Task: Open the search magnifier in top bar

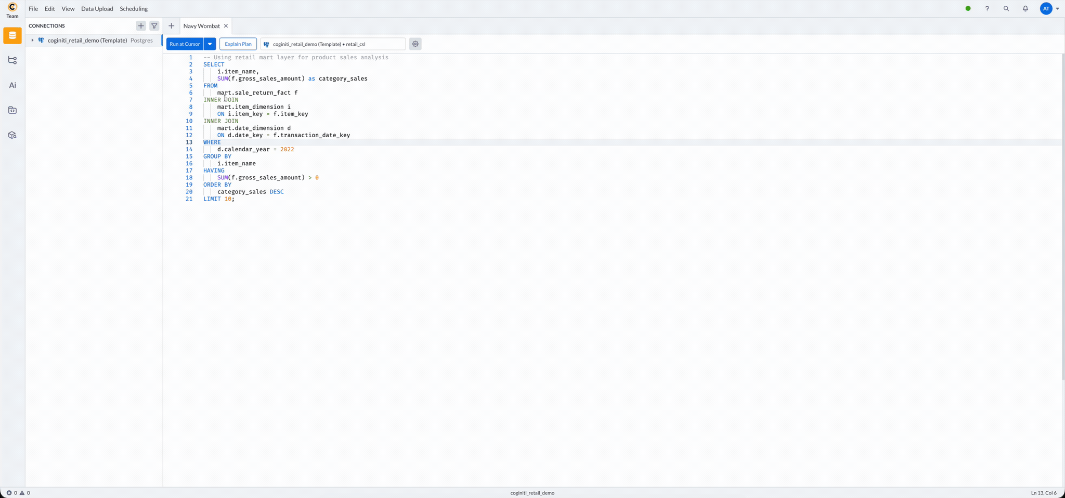Action: pos(1006,9)
